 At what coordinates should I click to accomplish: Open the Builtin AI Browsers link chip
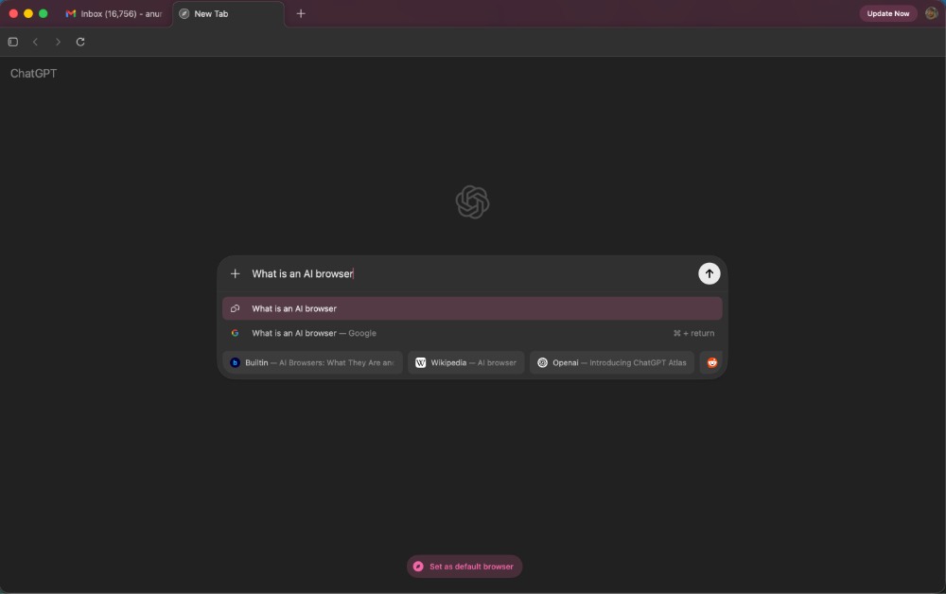(x=312, y=362)
